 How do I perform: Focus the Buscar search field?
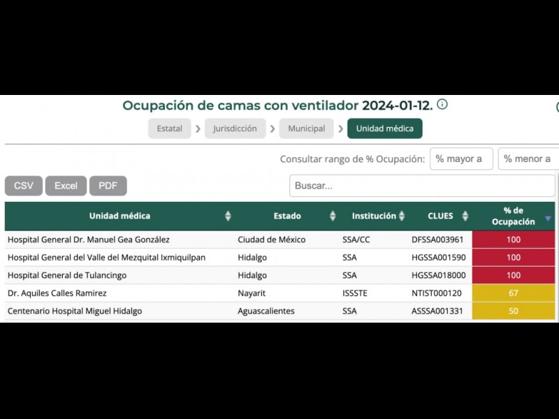tap(421, 186)
